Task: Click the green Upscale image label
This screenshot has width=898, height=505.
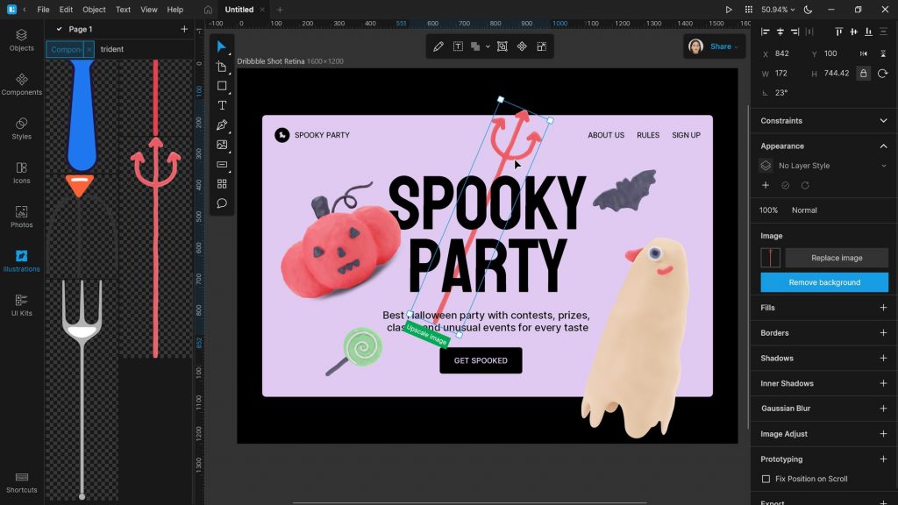Action: coord(426,335)
